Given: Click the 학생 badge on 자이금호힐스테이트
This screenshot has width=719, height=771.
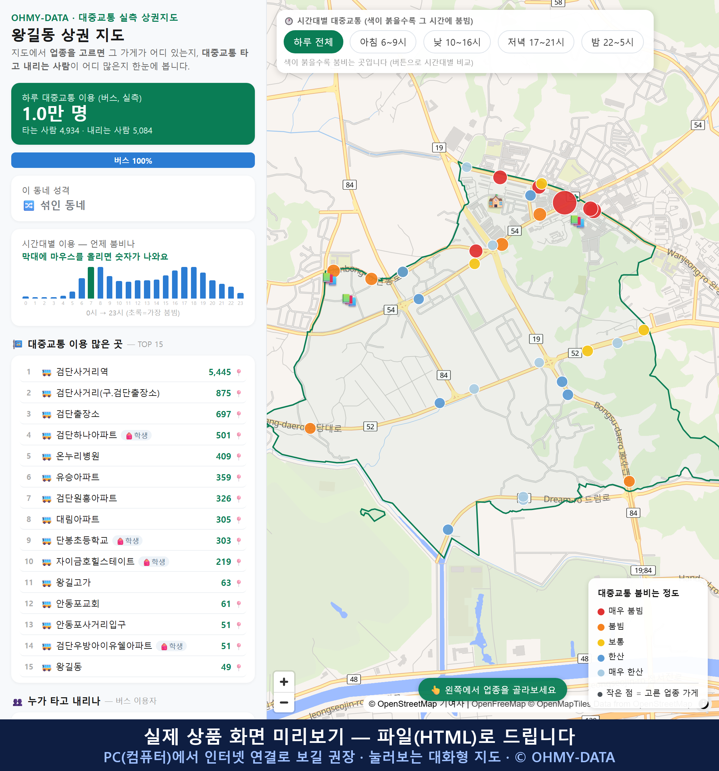Looking at the screenshot, I should click(x=154, y=562).
